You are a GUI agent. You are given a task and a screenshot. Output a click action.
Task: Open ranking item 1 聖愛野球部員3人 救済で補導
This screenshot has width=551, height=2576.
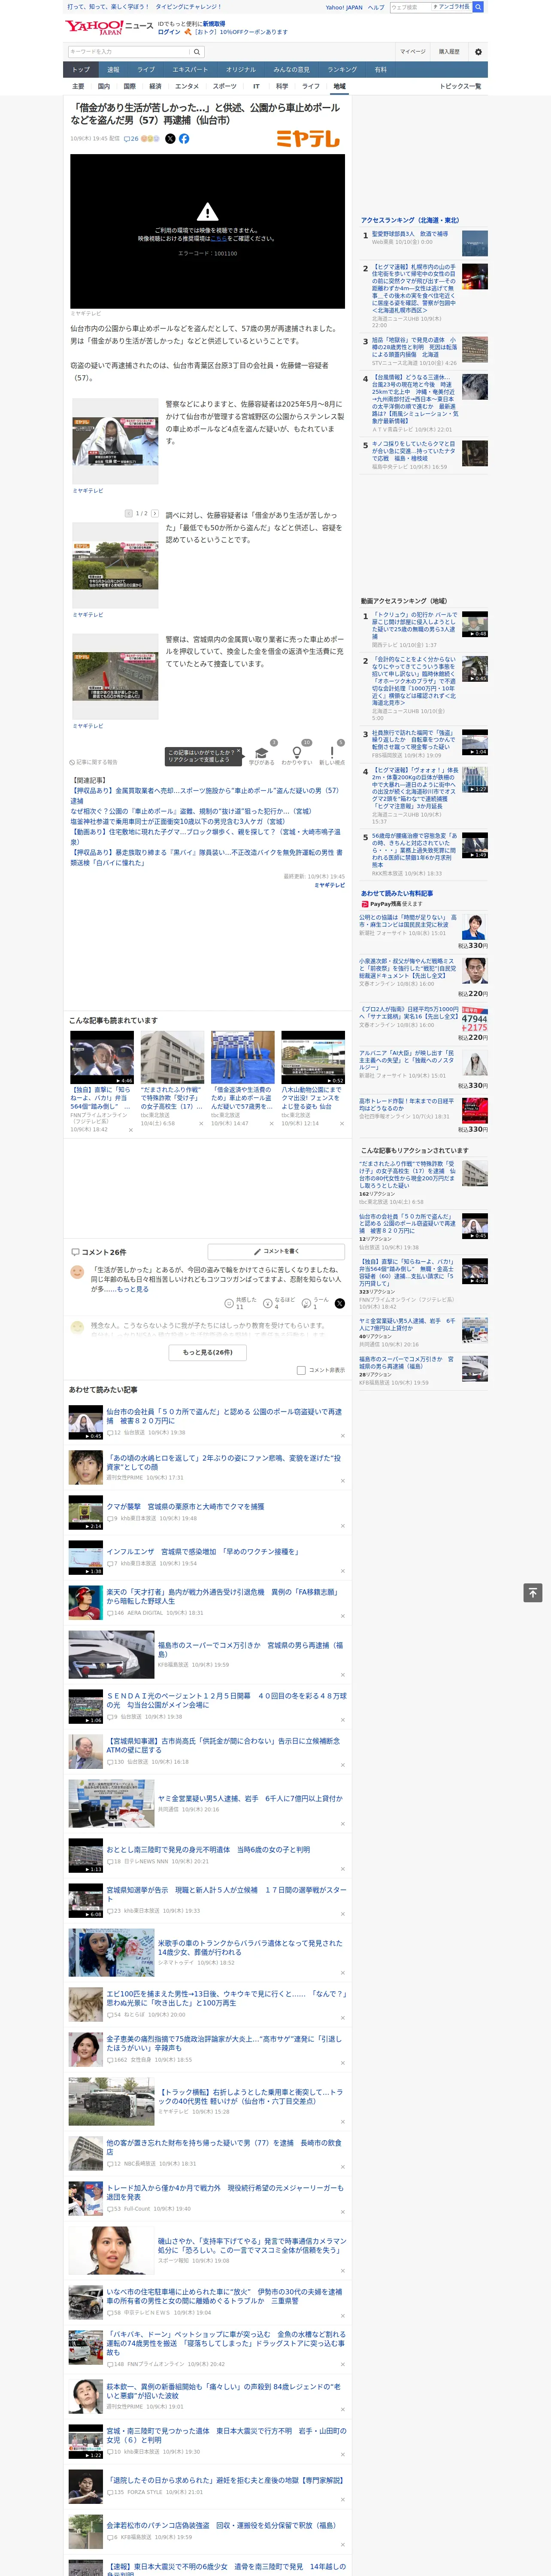410,234
